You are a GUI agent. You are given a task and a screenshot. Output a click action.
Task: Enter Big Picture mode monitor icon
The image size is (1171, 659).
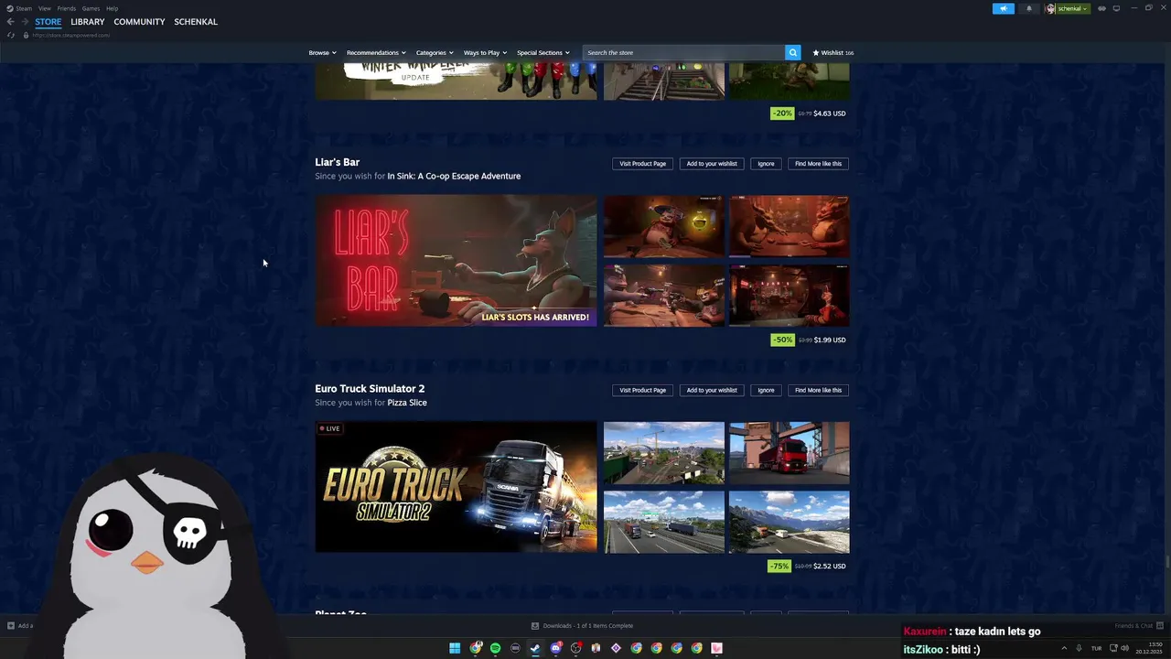tap(1116, 8)
